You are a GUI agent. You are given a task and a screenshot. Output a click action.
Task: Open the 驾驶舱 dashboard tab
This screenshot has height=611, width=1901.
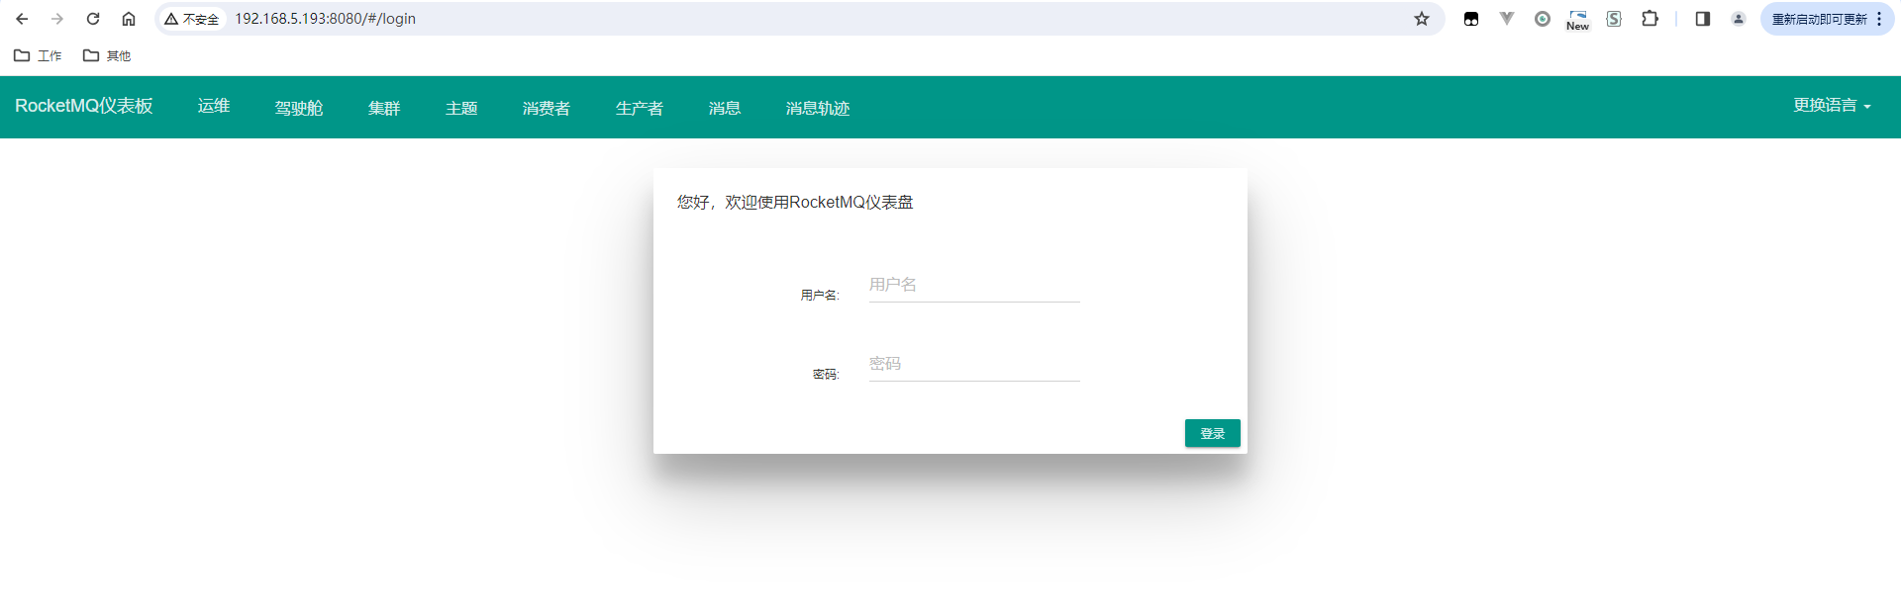[299, 108]
